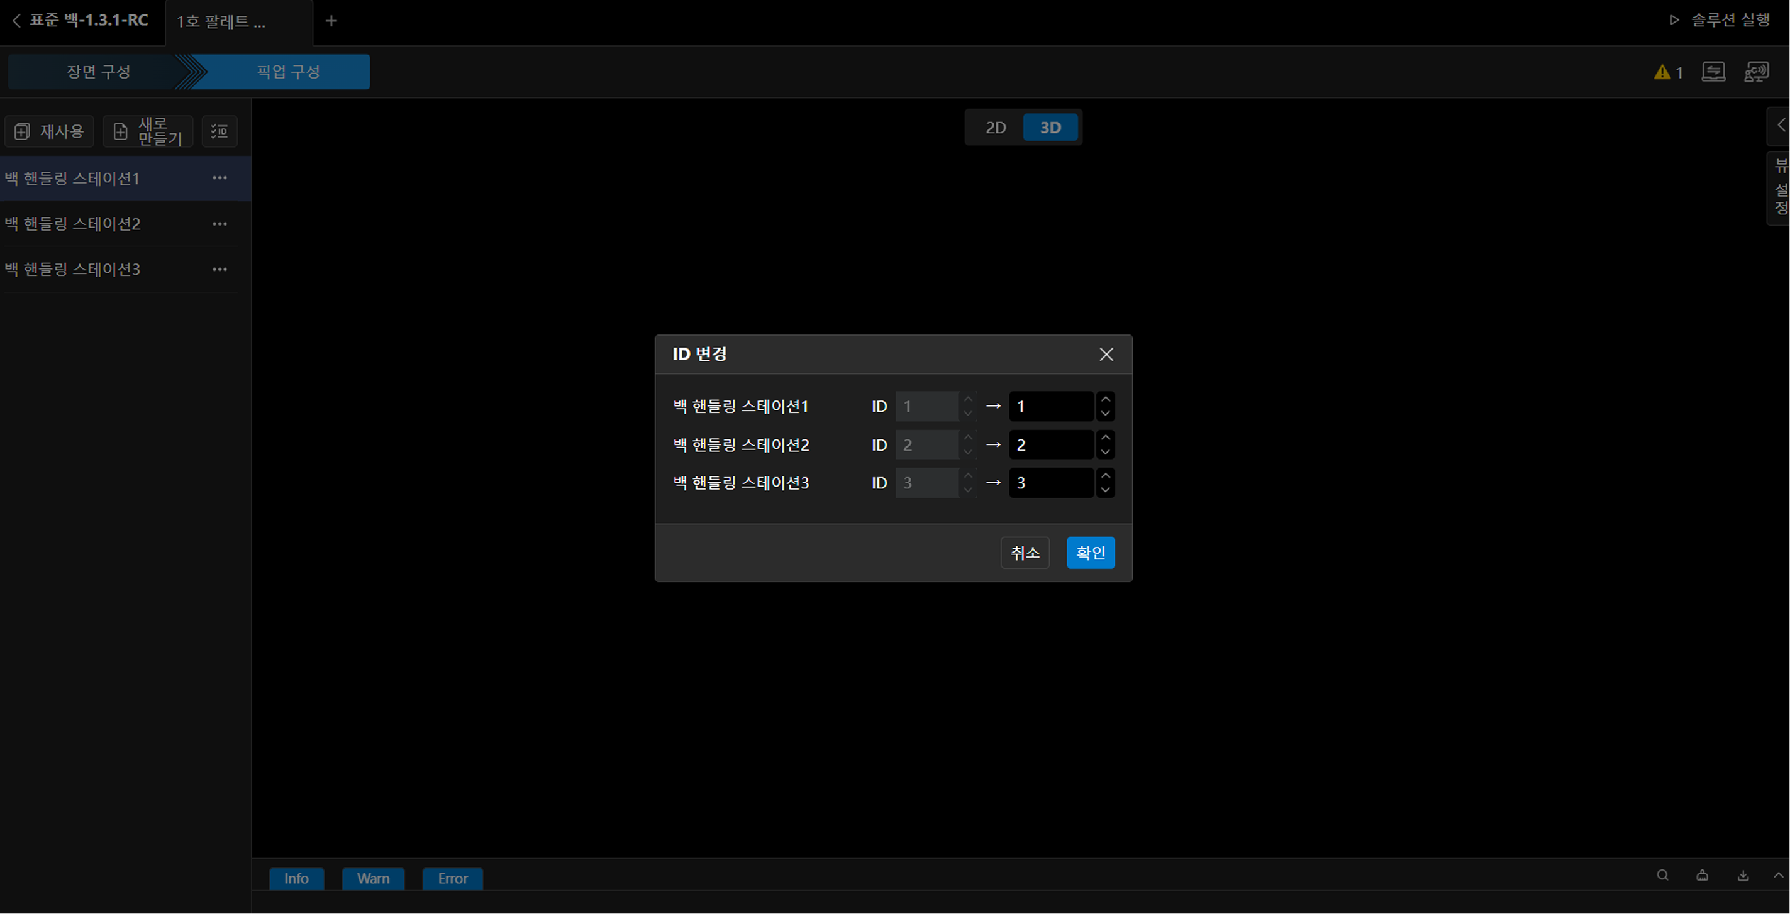The width and height of the screenshot is (1790, 914).
Task: Click the download log icon
Action: (1743, 875)
